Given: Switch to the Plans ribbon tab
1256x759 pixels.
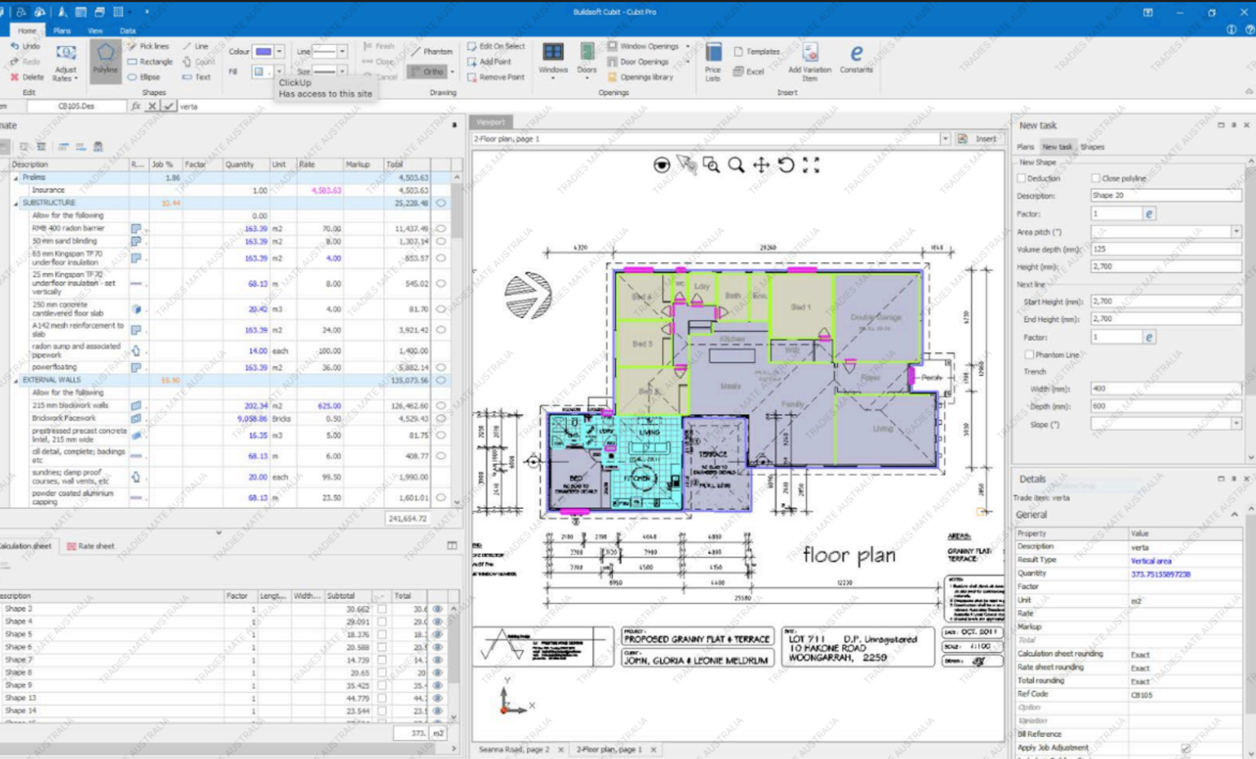Looking at the screenshot, I should [62, 31].
